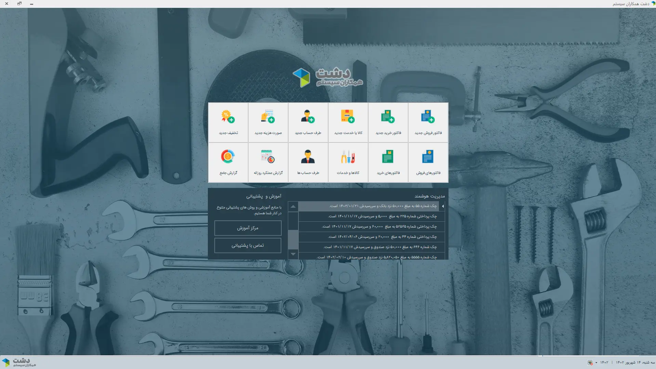Image resolution: width=656 pixels, height=369 pixels.
Task: Add new product or service (کالا یا خدمت جدید)
Action: pos(348,122)
